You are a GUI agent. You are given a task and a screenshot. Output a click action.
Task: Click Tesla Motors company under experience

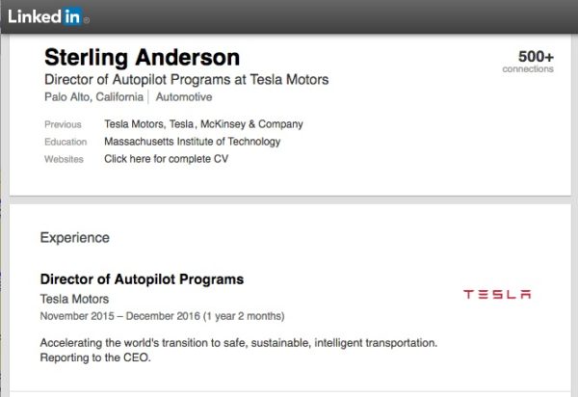[74, 299]
